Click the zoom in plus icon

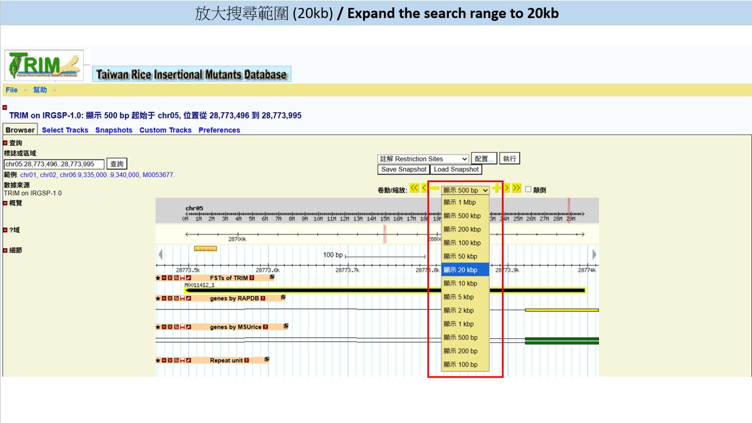point(497,188)
